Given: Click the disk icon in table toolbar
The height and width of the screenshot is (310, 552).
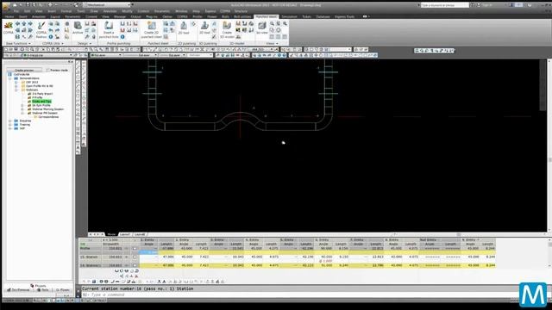Looking at the screenshot, I should [94, 282].
